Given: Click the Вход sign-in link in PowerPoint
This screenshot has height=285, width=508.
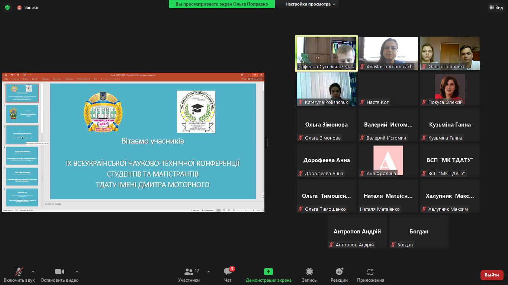Looking at the screenshot, I should click(x=244, y=79).
